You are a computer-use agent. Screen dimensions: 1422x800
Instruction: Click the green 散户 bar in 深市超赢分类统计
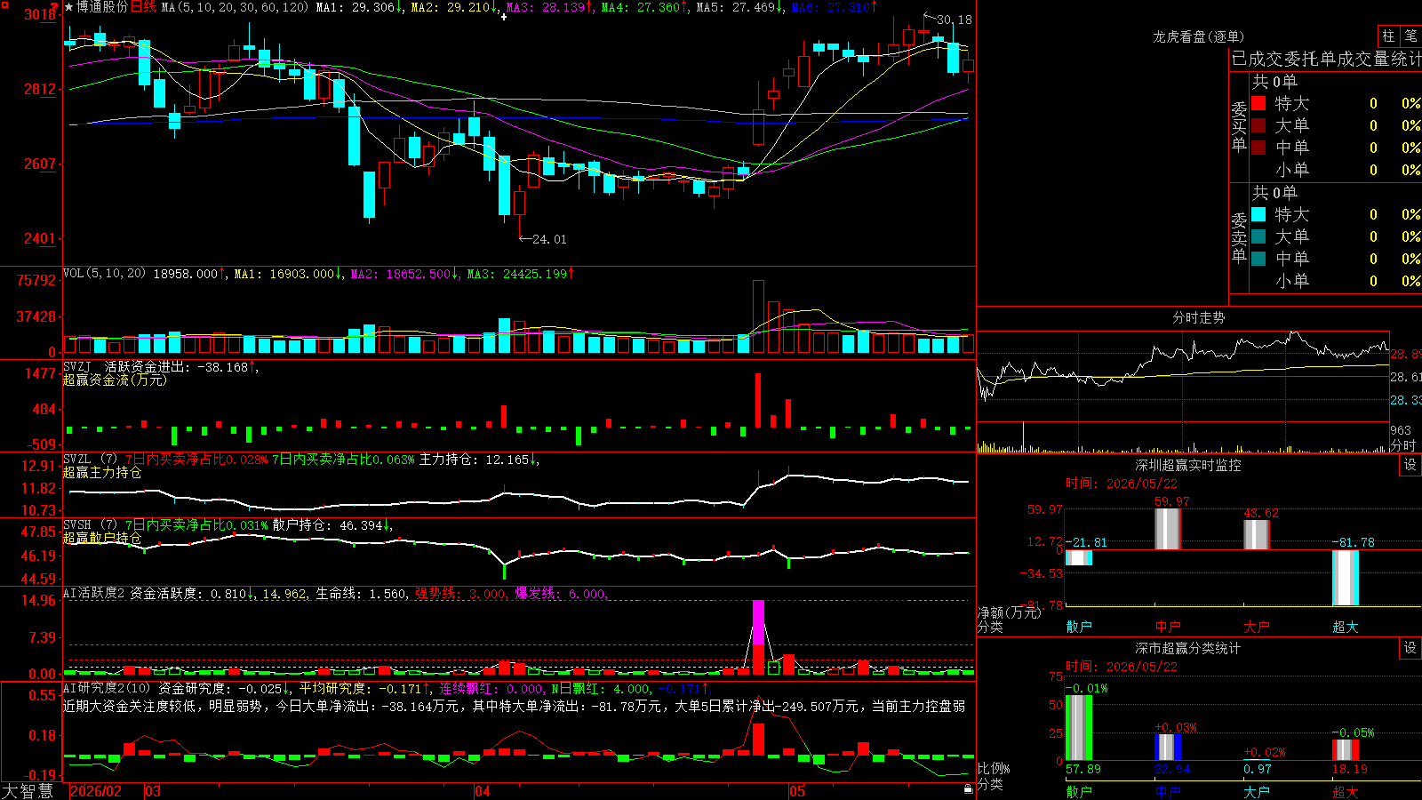(x=1079, y=727)
